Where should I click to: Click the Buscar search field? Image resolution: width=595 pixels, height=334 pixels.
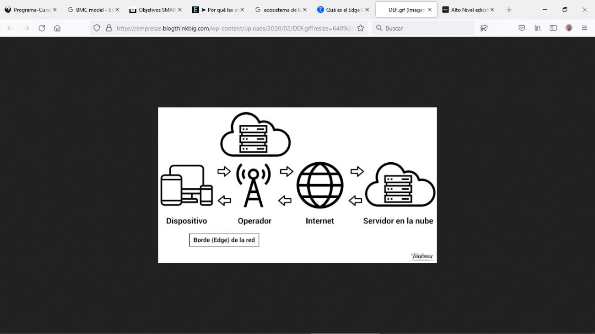(x=426, y=28)
